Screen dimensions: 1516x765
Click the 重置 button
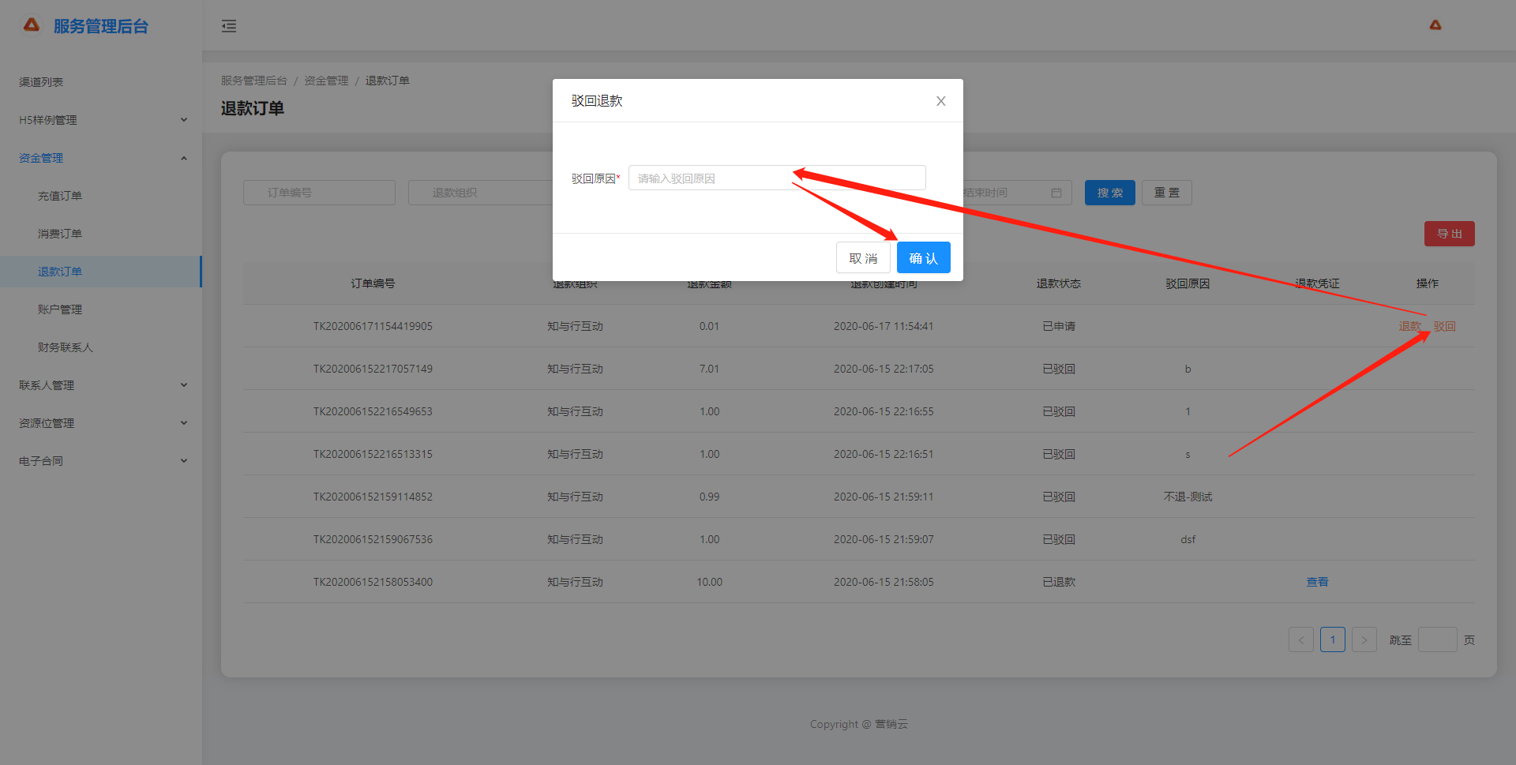(1166, 193)
